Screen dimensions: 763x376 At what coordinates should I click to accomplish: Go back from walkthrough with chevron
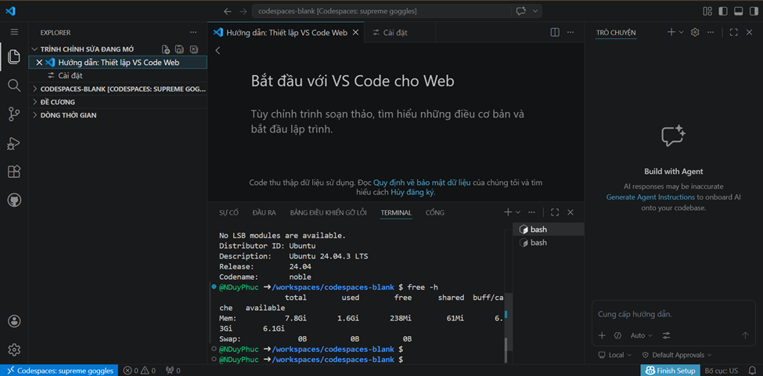[x=218, y=50]
